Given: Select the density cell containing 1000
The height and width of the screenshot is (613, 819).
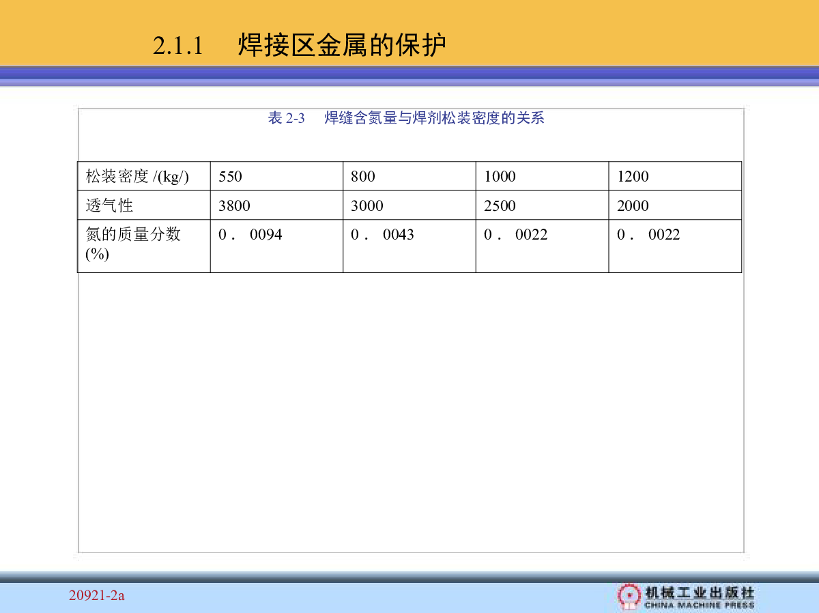Looking at the screenshot, I should [542, 176].
